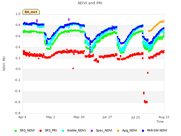This screenshot has width=181, height=136.
Task: Click the May 2 x-axis tick label
Action: click(x=51, y=117)
